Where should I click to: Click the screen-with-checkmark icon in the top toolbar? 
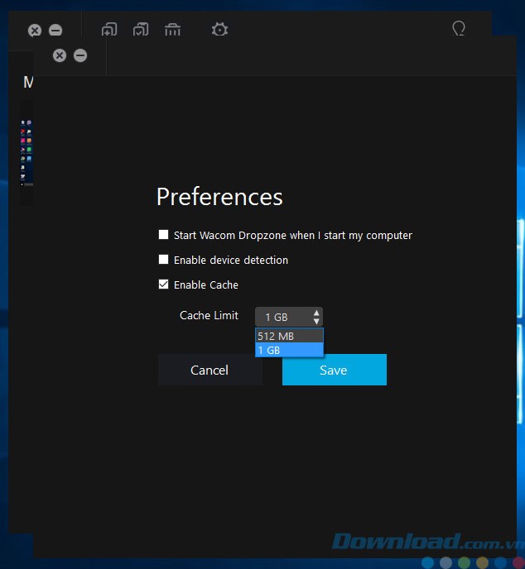pyautogui.click(x=141, y=30)
